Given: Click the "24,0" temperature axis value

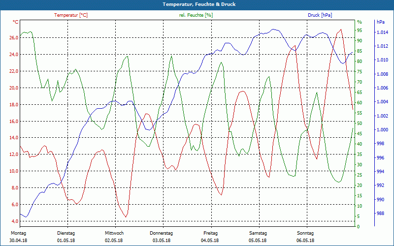Looking at the screenshot, I should [x=14, y=55].
